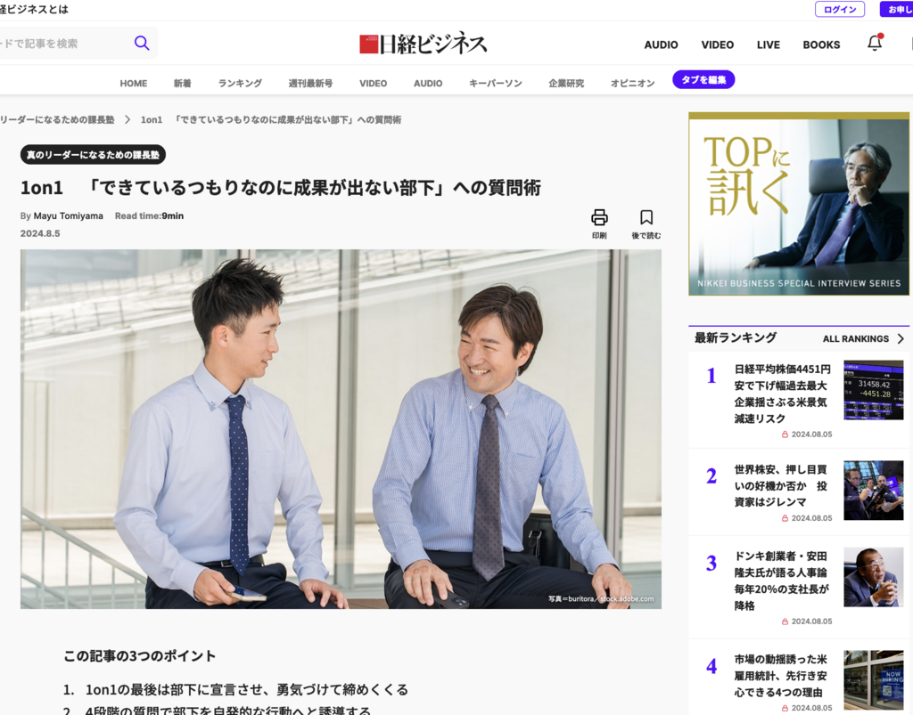This screenshot has width=913, height=715.
Task: Open ranking article 市場の動揺誘った米雇用統計
Action: click(x=780, y=676)
